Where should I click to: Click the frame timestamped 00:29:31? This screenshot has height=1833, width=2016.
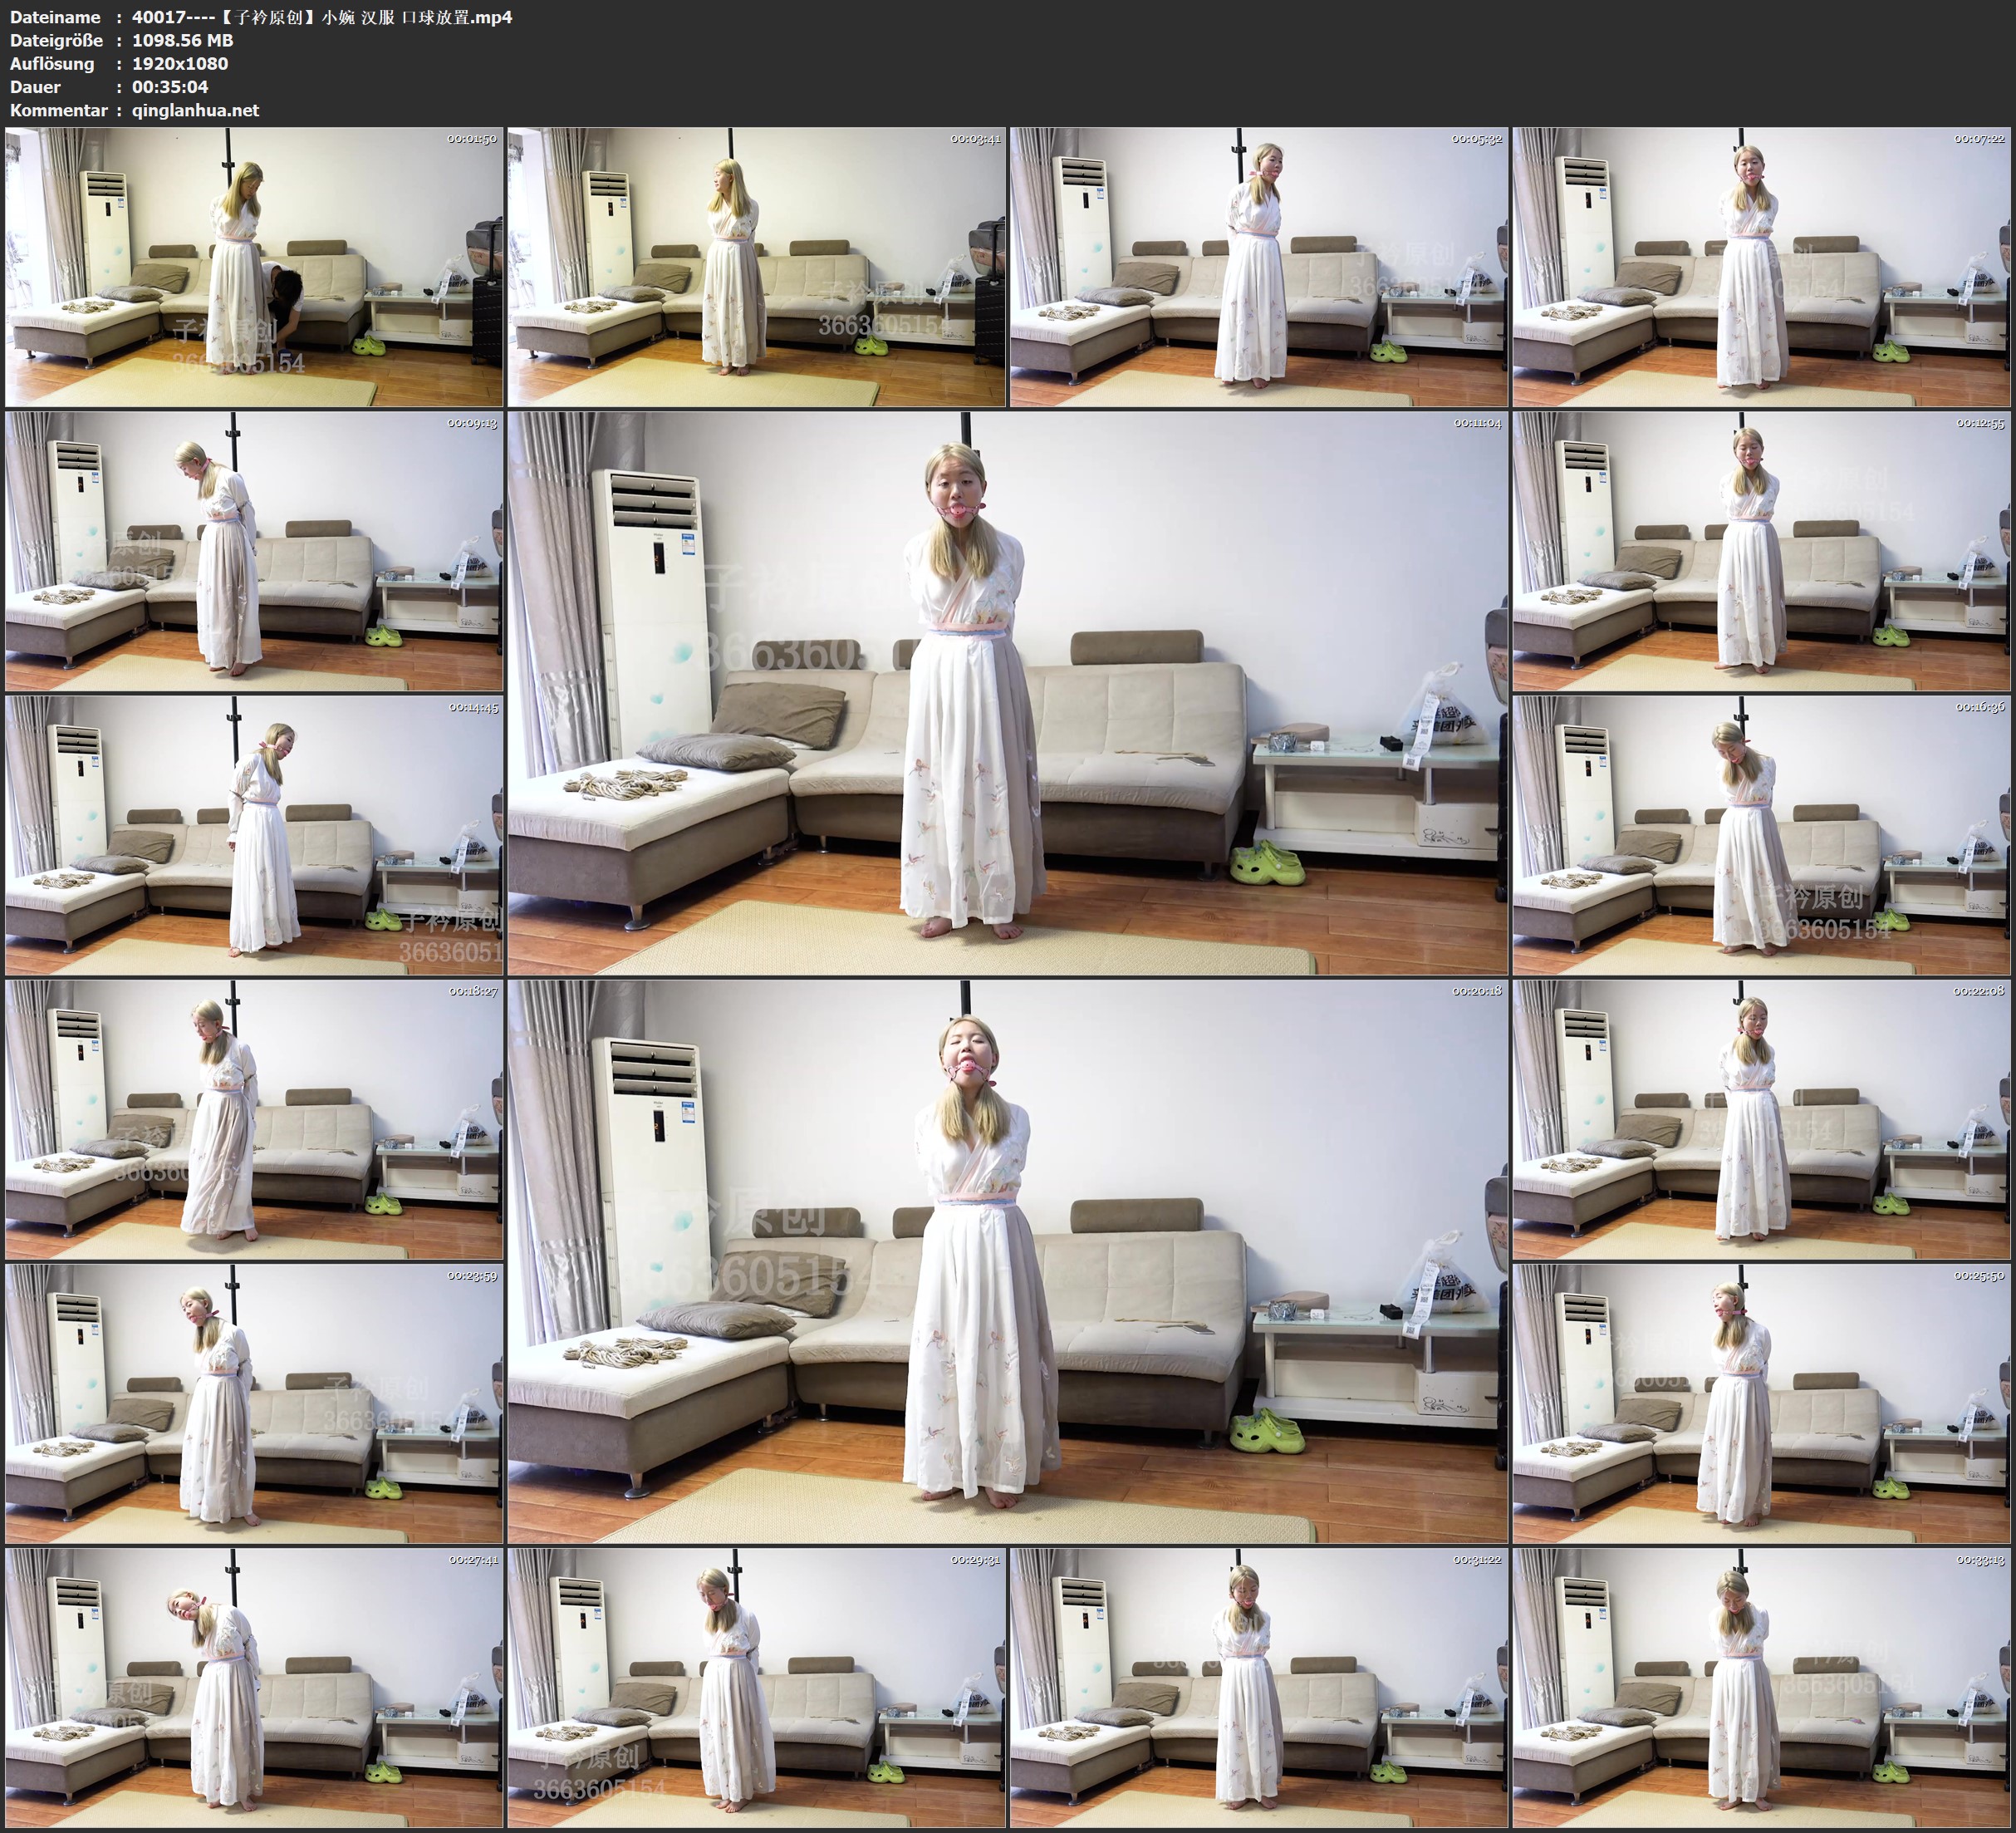tap(756, 1688)
